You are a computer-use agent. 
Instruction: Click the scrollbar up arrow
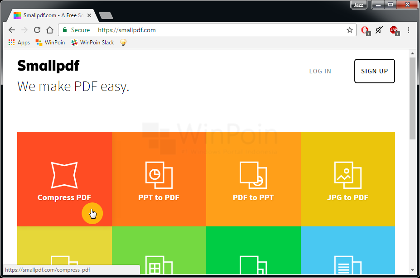pyautogui.click(x=412, y=53)
